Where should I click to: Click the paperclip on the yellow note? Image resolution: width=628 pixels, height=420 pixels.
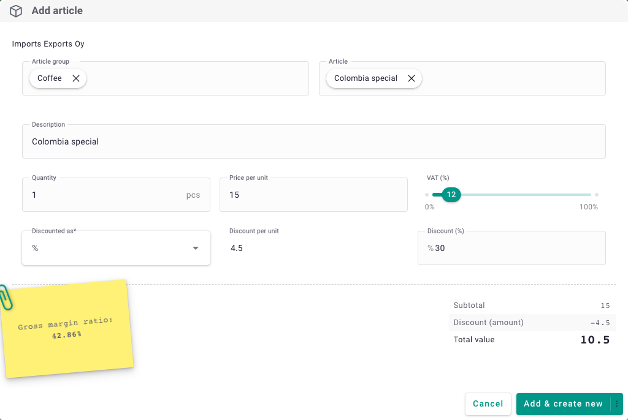[6, 297]
